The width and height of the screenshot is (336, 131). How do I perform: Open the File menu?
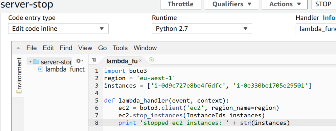click(x=31, y=48)
